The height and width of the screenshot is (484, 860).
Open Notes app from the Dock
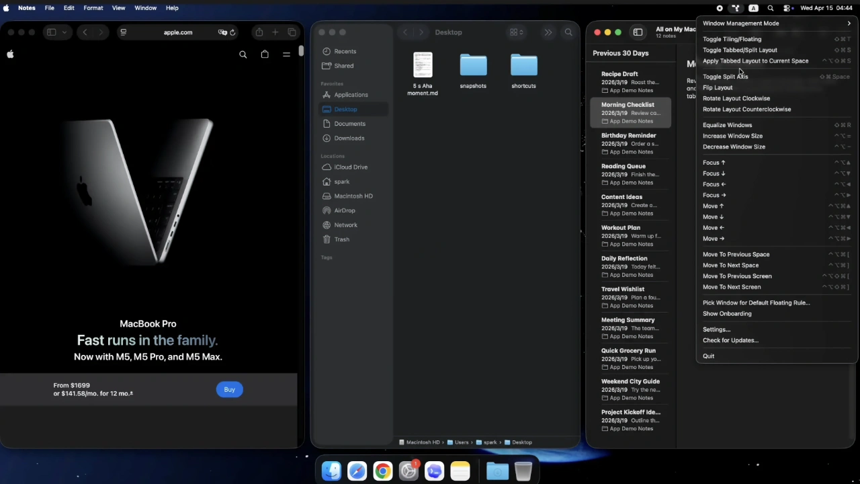point(460,471)
